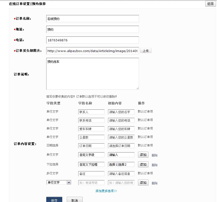217x202 pixels.
Task: Click the 保存 button
Action: [x=54, y=200]
